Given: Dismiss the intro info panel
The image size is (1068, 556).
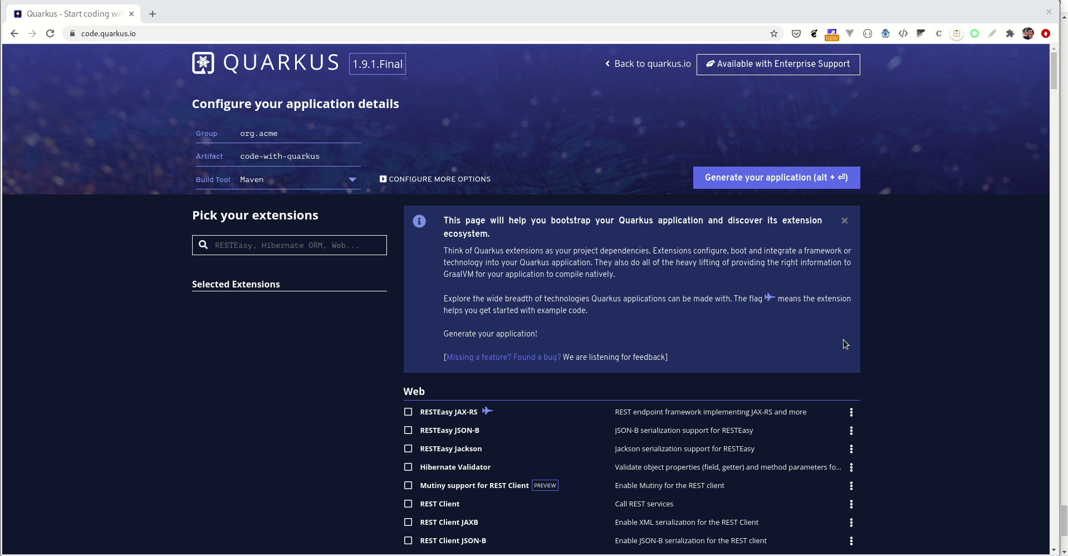Looking at the screenshot, I should pyautogui.click(x=845, y=221).
